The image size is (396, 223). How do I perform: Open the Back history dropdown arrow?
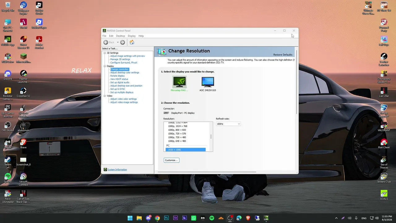[118, 42]
